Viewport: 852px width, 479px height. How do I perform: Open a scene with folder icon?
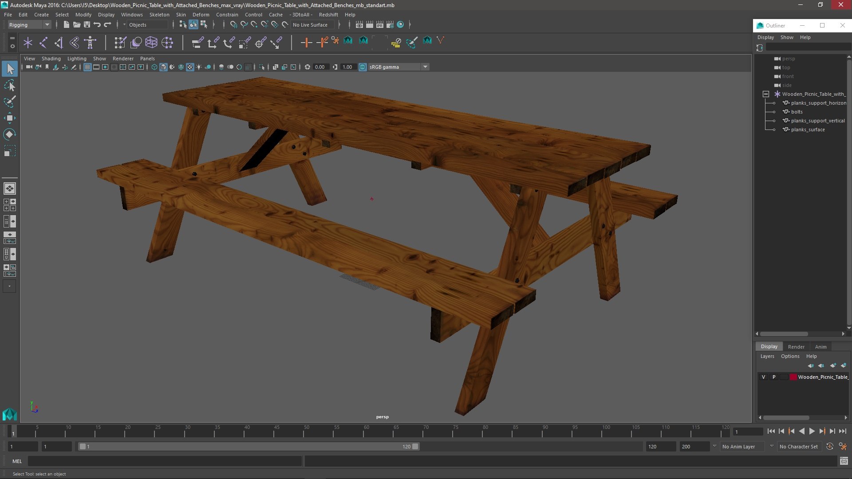tap(76, 25)
